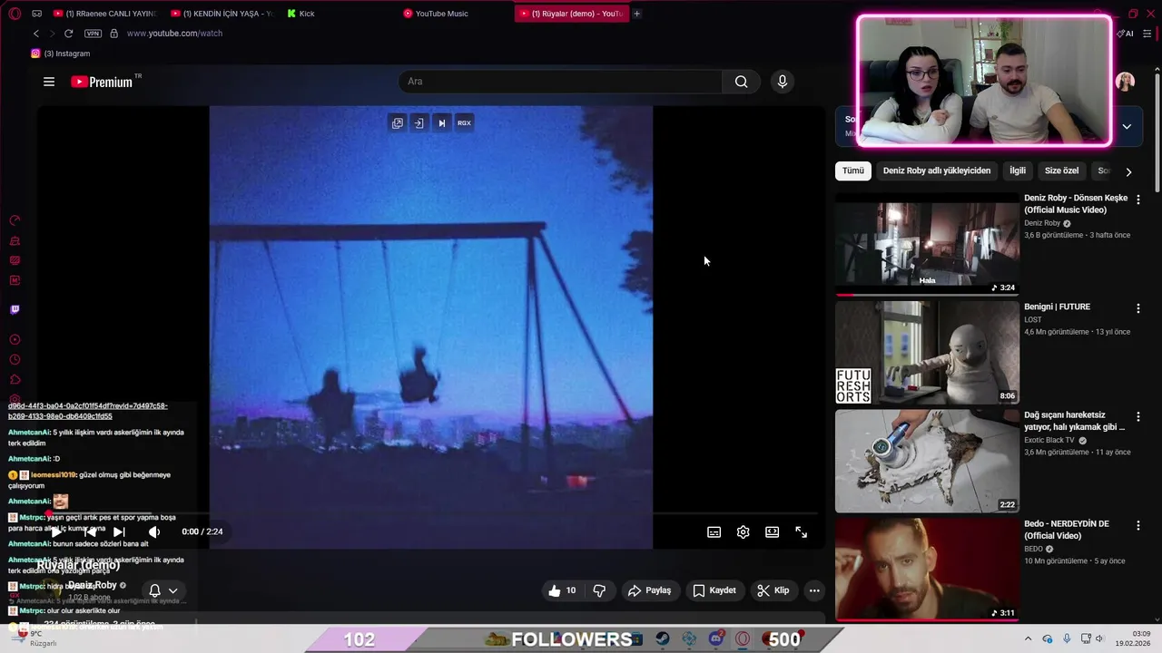
Task: Open the Instagram bookmark
Action: click(x=60, y=54)
